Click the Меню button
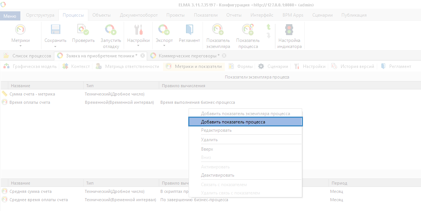Viewport: 421px width, 211px height. [9, 16]
